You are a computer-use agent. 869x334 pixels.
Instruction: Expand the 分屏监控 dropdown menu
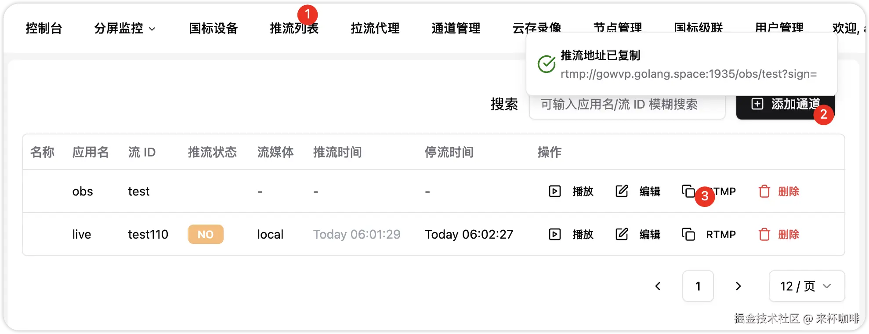pyautogui.click(x=125, y=29)
